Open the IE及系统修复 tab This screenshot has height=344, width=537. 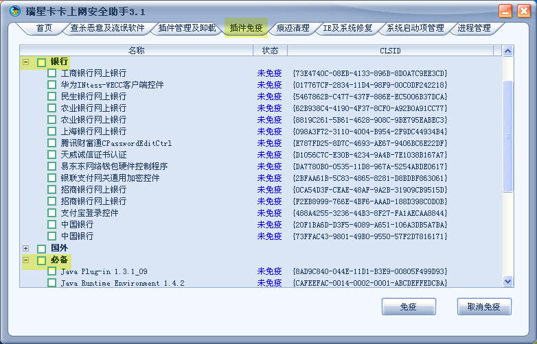(347, 28)
